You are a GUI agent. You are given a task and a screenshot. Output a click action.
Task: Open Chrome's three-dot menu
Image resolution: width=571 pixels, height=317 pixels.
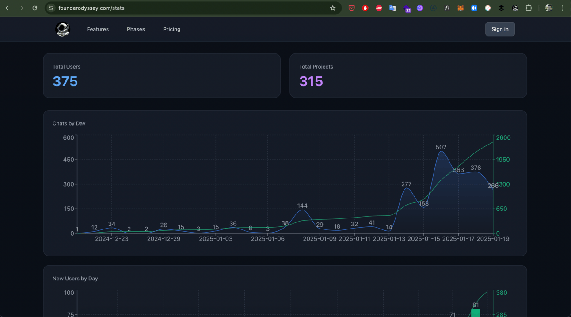click(x=563, y=8)
